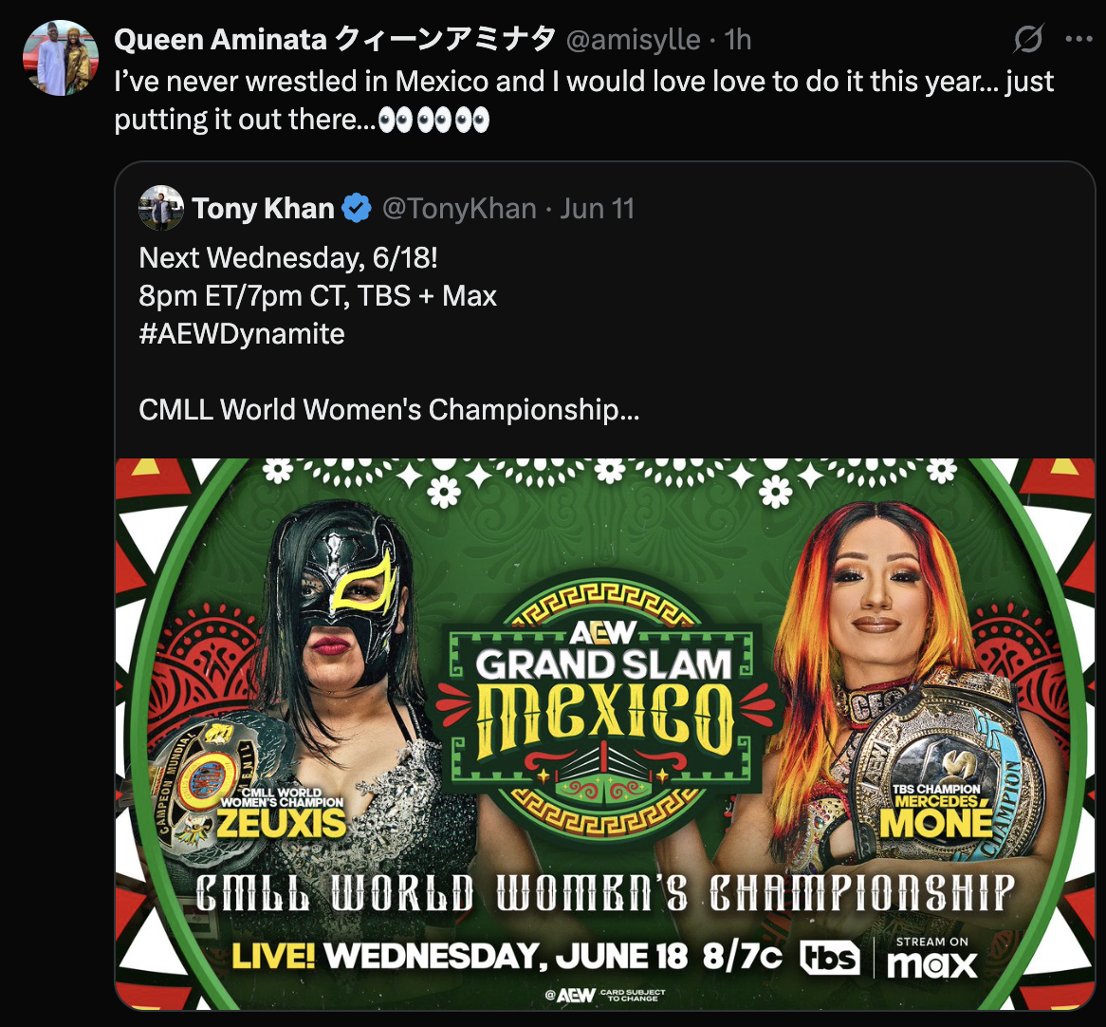
Task: Click the eyes emojis in the post
Action: (x=433, y=121)
